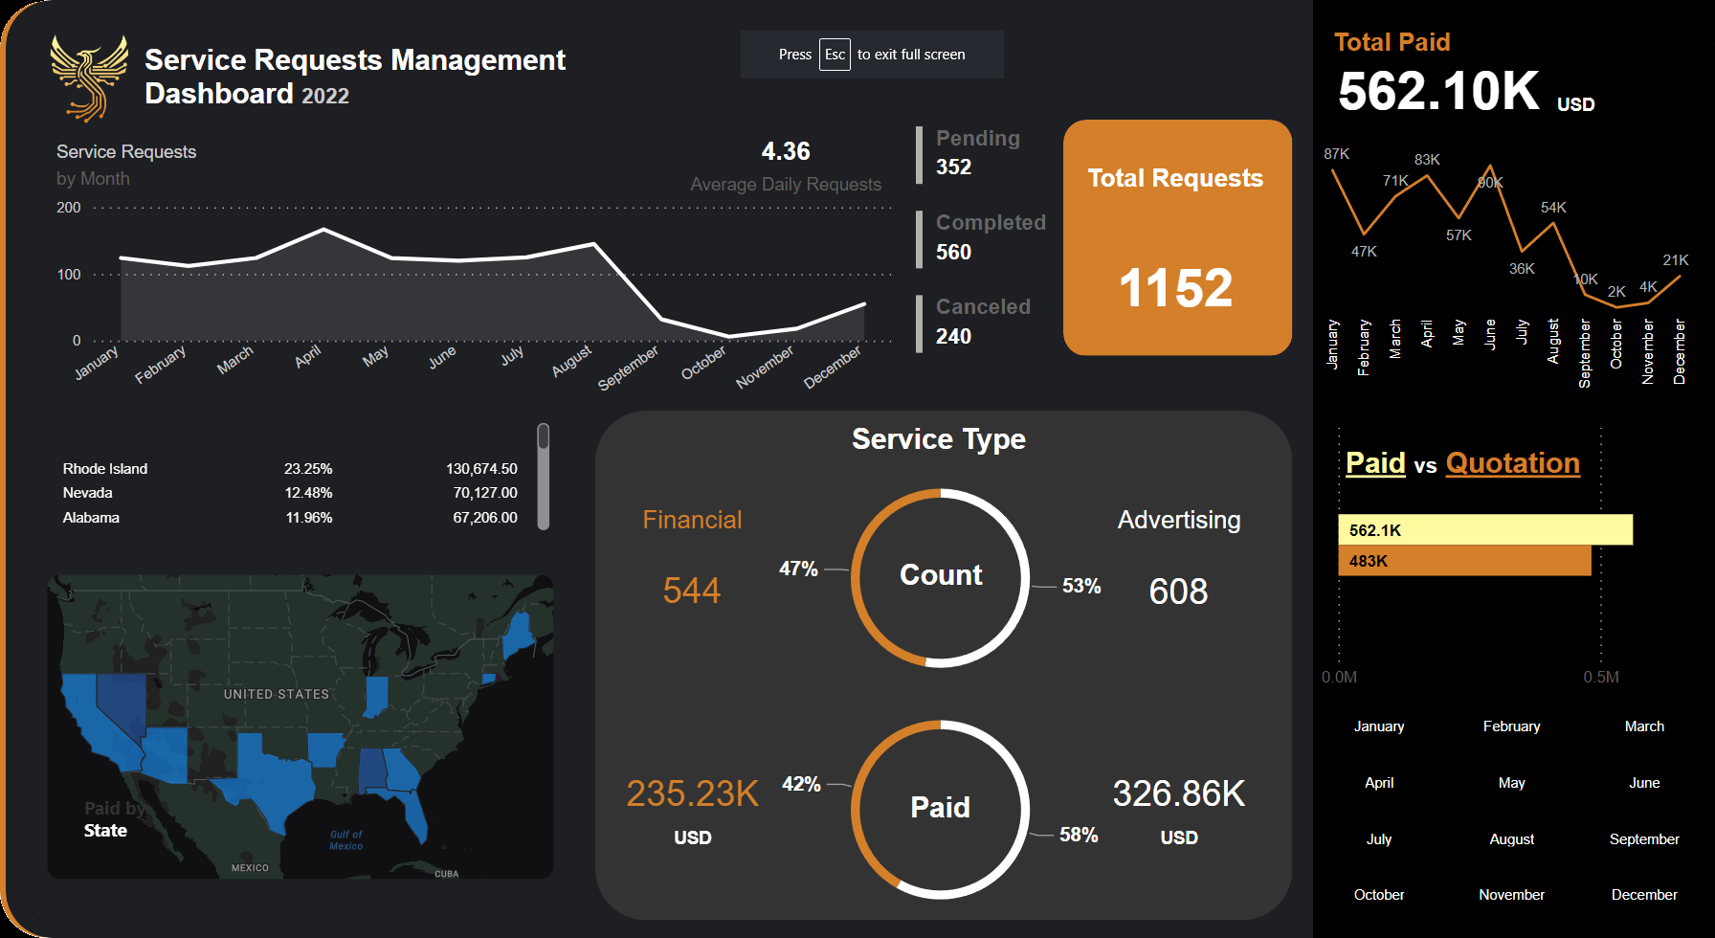Select January in the month filter grid
Screen dimensions: 1715x938
pos(1378,726)
